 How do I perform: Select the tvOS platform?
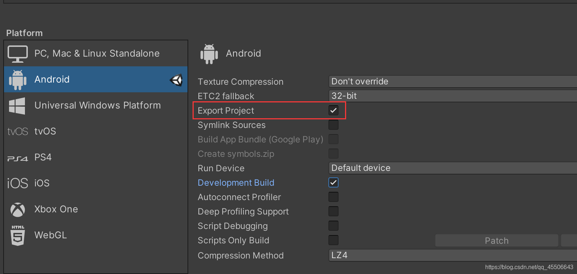point(96,131)
